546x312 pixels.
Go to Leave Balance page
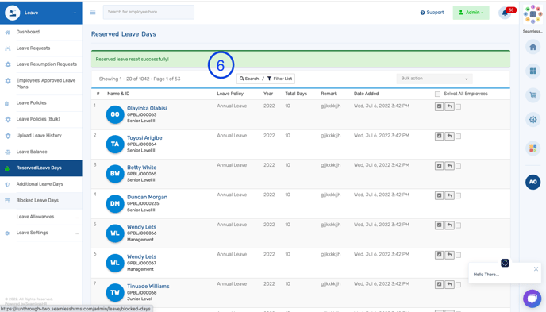[32, 152]
